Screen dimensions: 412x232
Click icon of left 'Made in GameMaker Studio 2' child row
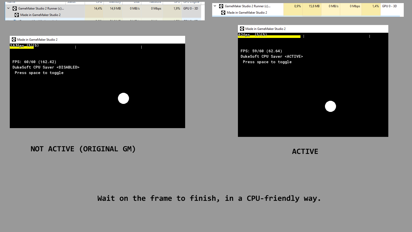pos(17,15)
